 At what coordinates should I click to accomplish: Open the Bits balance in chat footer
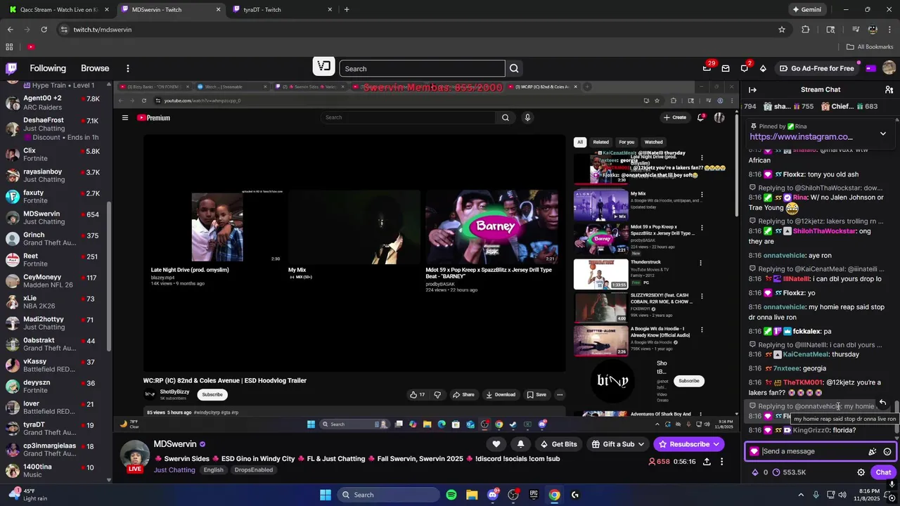pos(760,472)
